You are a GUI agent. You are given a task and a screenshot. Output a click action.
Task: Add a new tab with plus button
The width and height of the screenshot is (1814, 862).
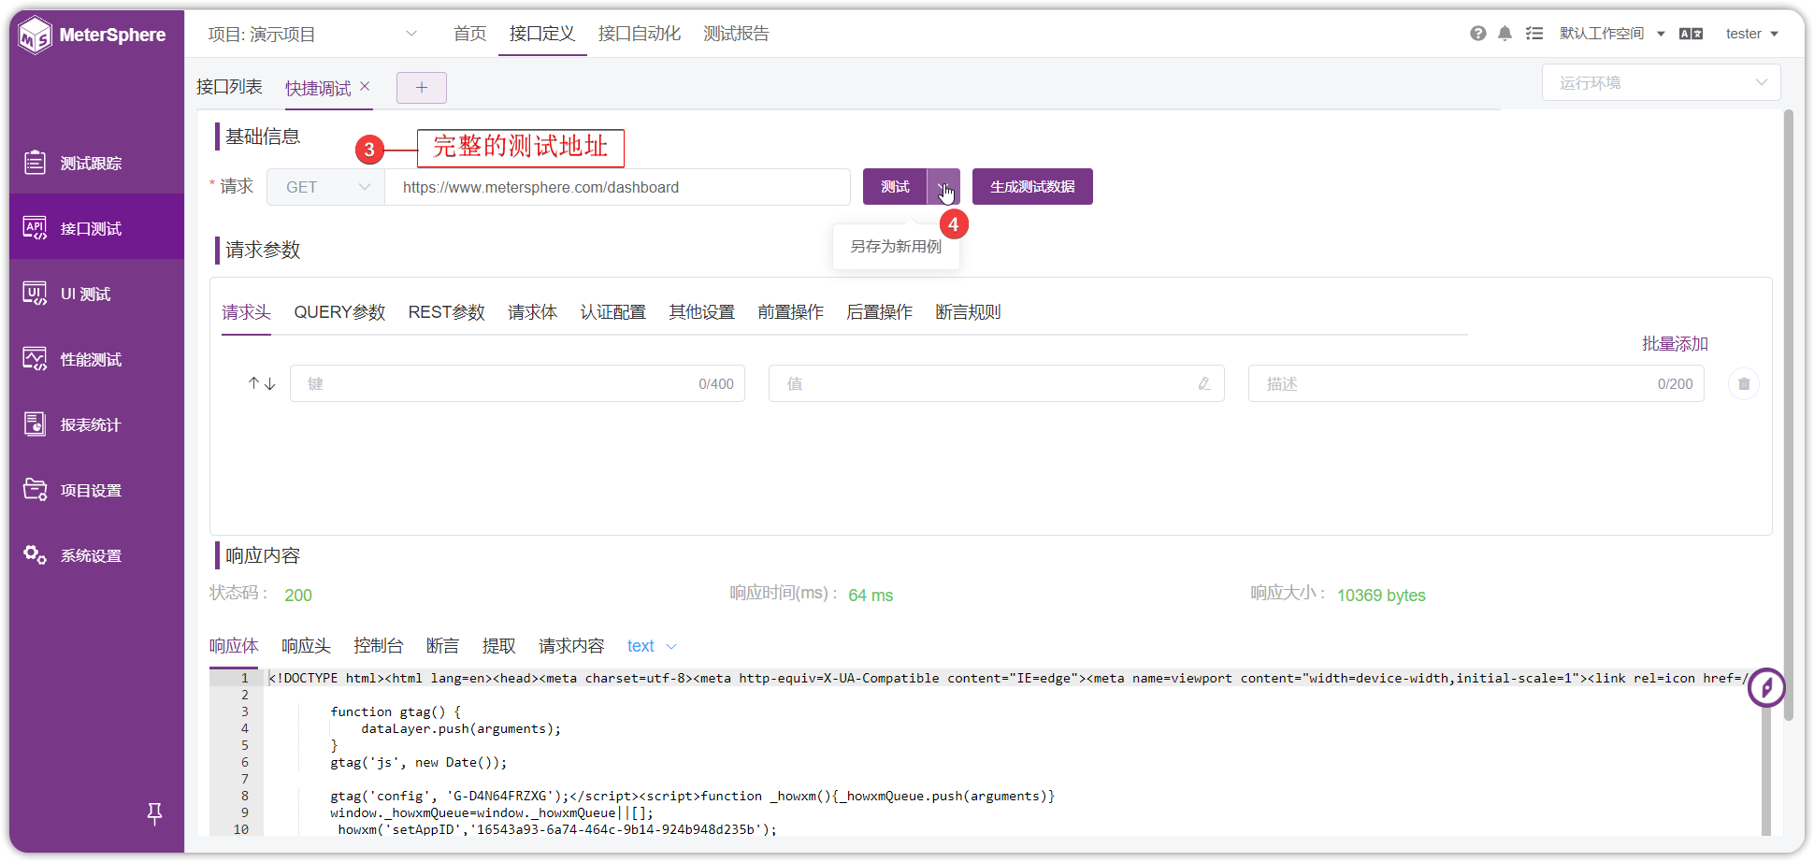(422, 87)
